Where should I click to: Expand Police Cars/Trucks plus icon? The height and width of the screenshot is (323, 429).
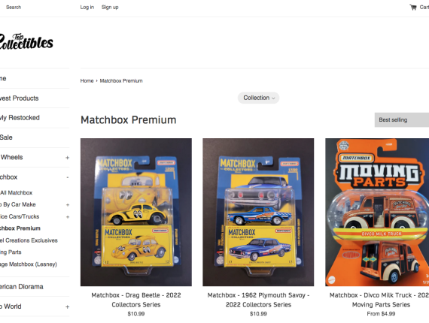[x=68, y=217]
